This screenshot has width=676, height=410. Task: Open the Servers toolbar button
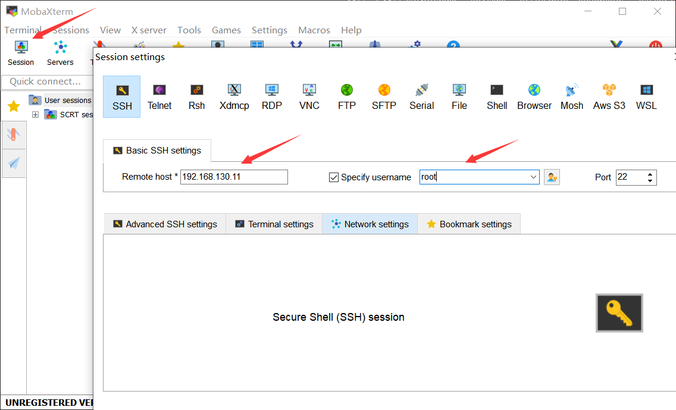point(60,54)
